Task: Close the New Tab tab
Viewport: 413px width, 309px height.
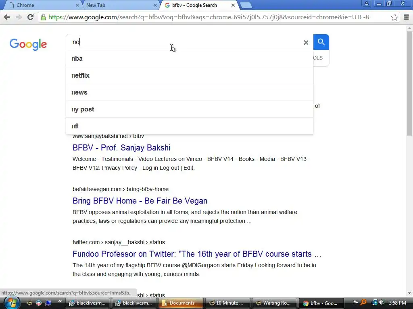Action: click(155, 5)
